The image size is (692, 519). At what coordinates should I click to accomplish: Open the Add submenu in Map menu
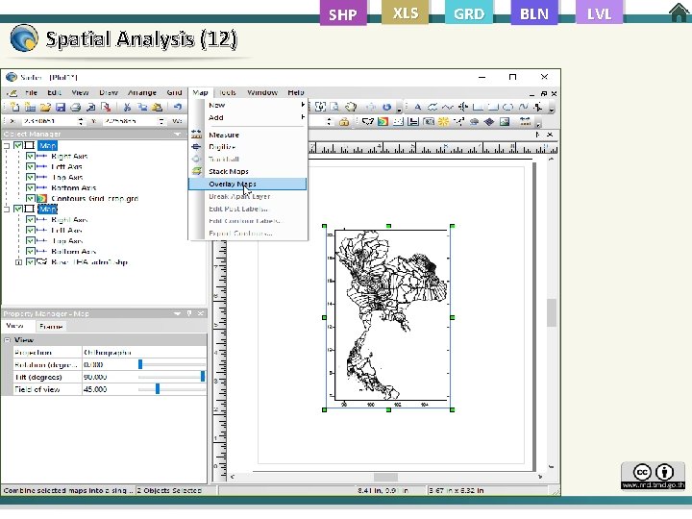[248, 117]
